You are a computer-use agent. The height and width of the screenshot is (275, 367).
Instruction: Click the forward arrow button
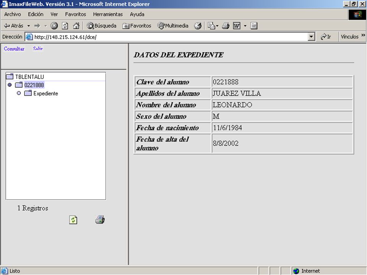(37, 26)
